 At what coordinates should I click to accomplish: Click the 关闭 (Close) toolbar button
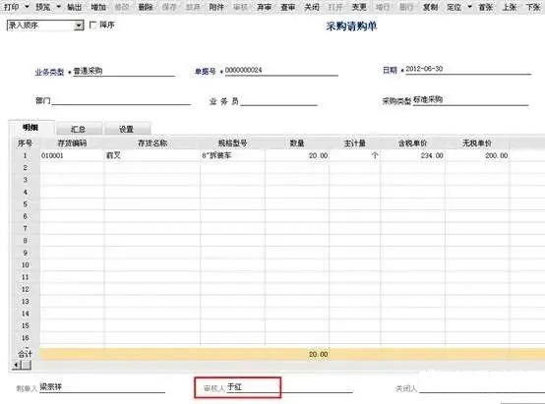[x=312, y=7]
